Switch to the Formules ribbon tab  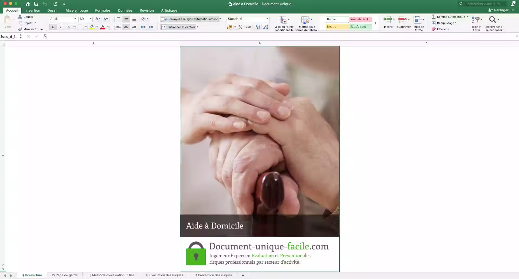(x=102, y=10)
